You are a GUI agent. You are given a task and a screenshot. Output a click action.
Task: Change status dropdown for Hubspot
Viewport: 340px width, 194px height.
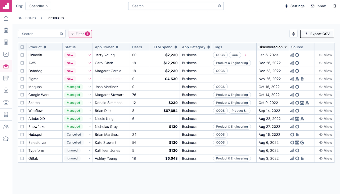[90, 135]
